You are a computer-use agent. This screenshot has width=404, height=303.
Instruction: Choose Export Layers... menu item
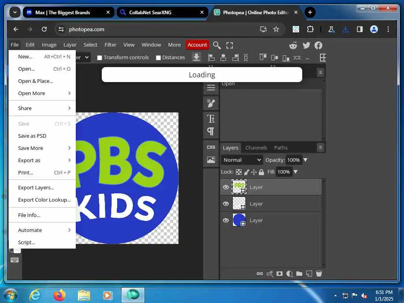(42, 187)
